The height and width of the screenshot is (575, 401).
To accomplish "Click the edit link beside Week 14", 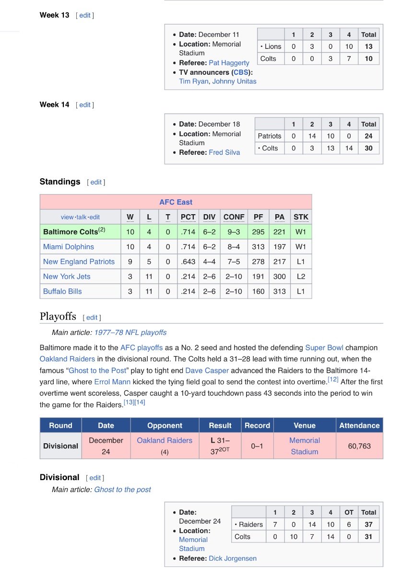I will 85,105.
